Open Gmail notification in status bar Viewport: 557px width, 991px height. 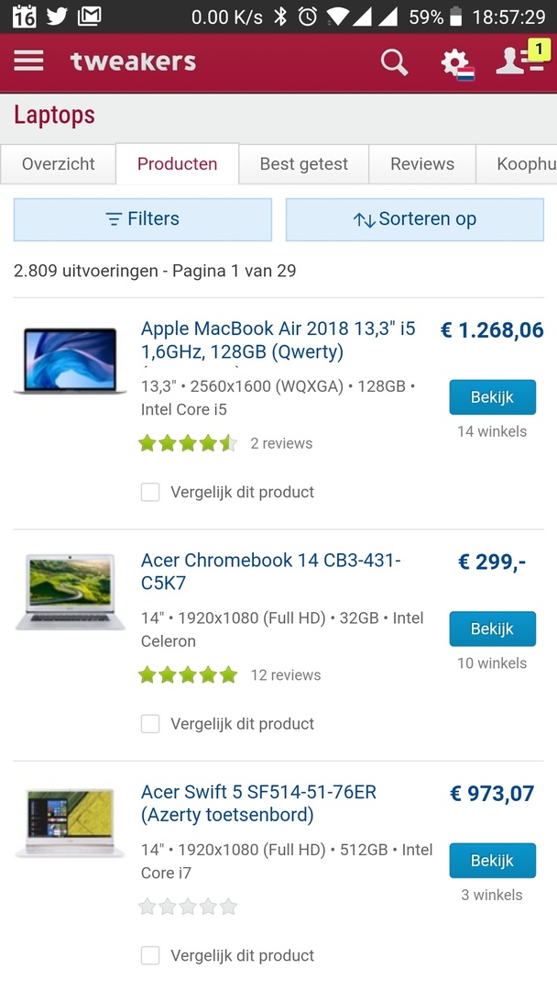point(89,16)
